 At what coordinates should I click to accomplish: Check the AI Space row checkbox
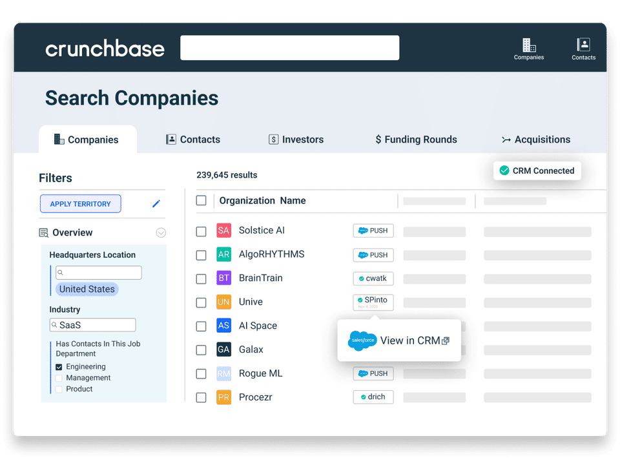click(201, 326)
